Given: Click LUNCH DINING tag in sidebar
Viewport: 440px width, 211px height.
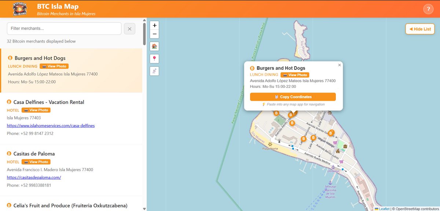Looking at the screenshot, I should (23, 66).
